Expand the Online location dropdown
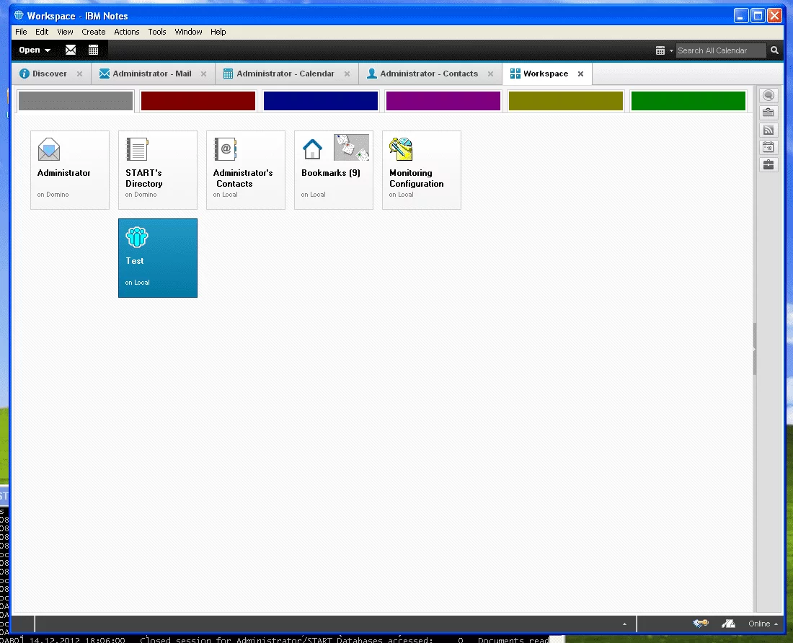Image resolution: width=793 pixels, height=643 pixels. 763,624
